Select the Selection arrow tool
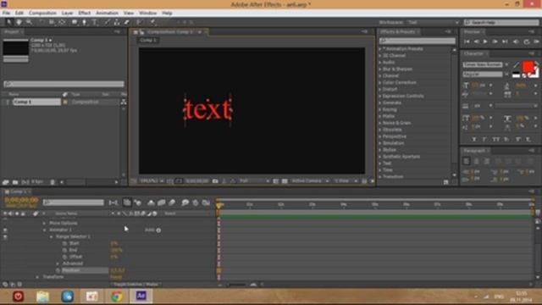The image size is (542, 305). click(9, 22)
